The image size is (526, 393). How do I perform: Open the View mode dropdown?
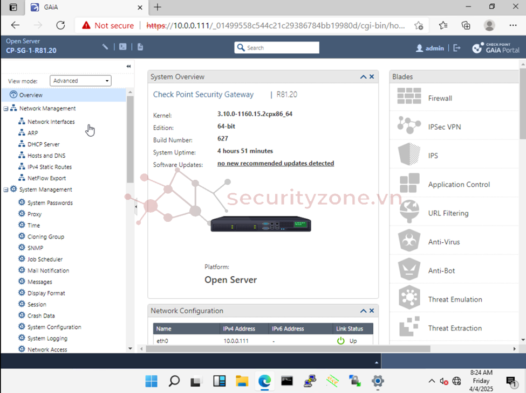[x=80, y=81]
